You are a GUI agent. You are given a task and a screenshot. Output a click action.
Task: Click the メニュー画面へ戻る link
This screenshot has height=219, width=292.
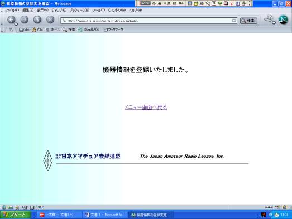[146, 107]
